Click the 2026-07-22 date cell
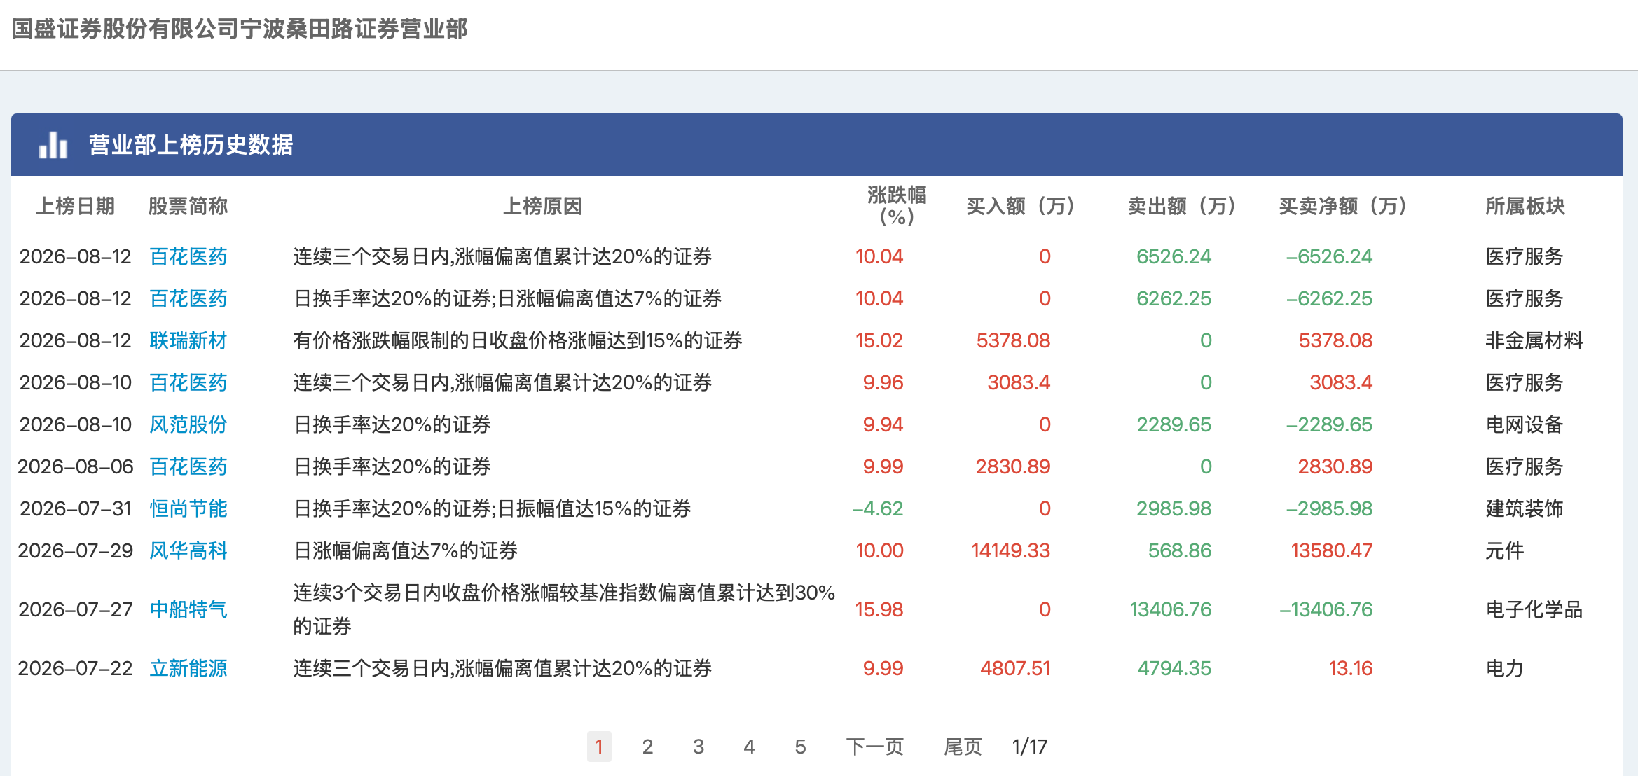 76,668
